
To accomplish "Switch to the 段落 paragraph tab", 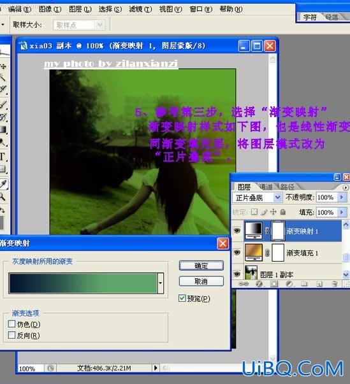I will tap(332, 17).
